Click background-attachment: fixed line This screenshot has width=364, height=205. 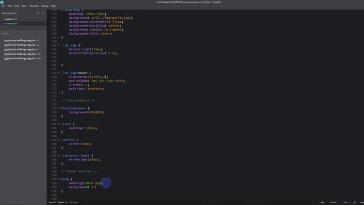[96, 22]
